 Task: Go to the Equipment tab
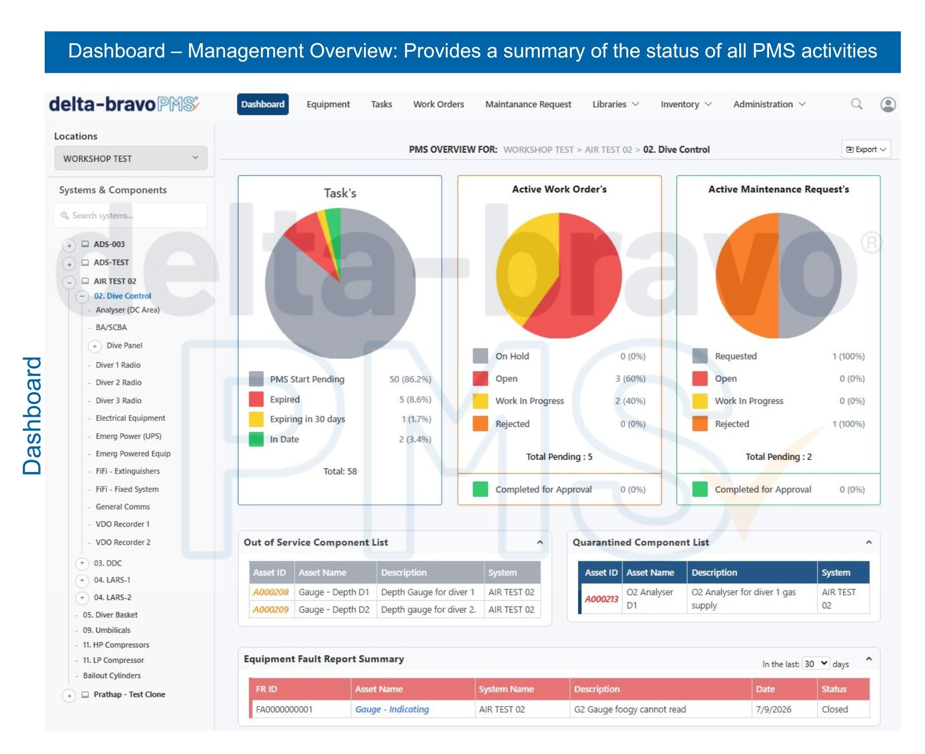coord(328,104)
